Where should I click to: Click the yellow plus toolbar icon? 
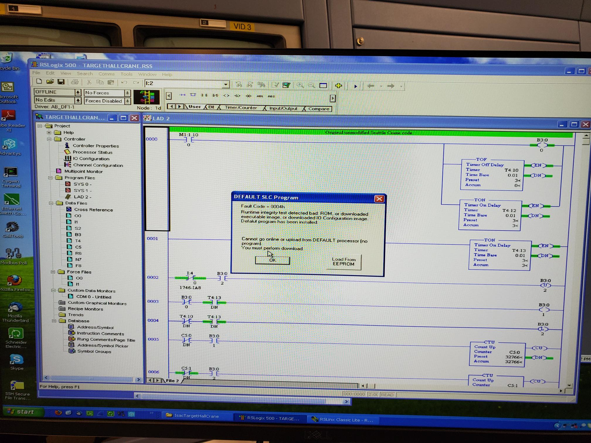click(x=339, y=86)
